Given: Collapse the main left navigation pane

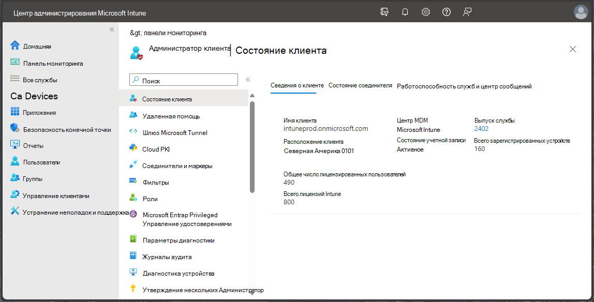Looking at the screenshot, I should click(112, 29).
